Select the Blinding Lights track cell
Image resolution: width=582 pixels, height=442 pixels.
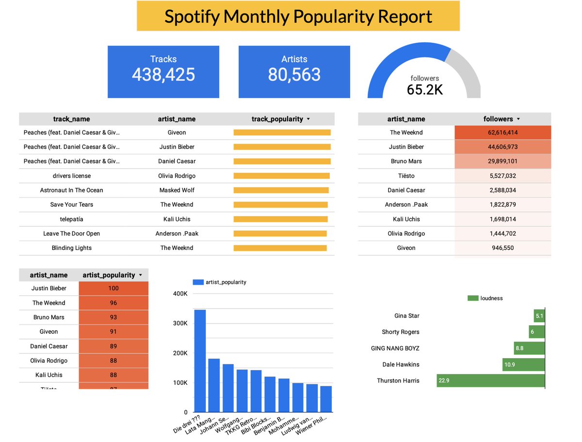72,248
